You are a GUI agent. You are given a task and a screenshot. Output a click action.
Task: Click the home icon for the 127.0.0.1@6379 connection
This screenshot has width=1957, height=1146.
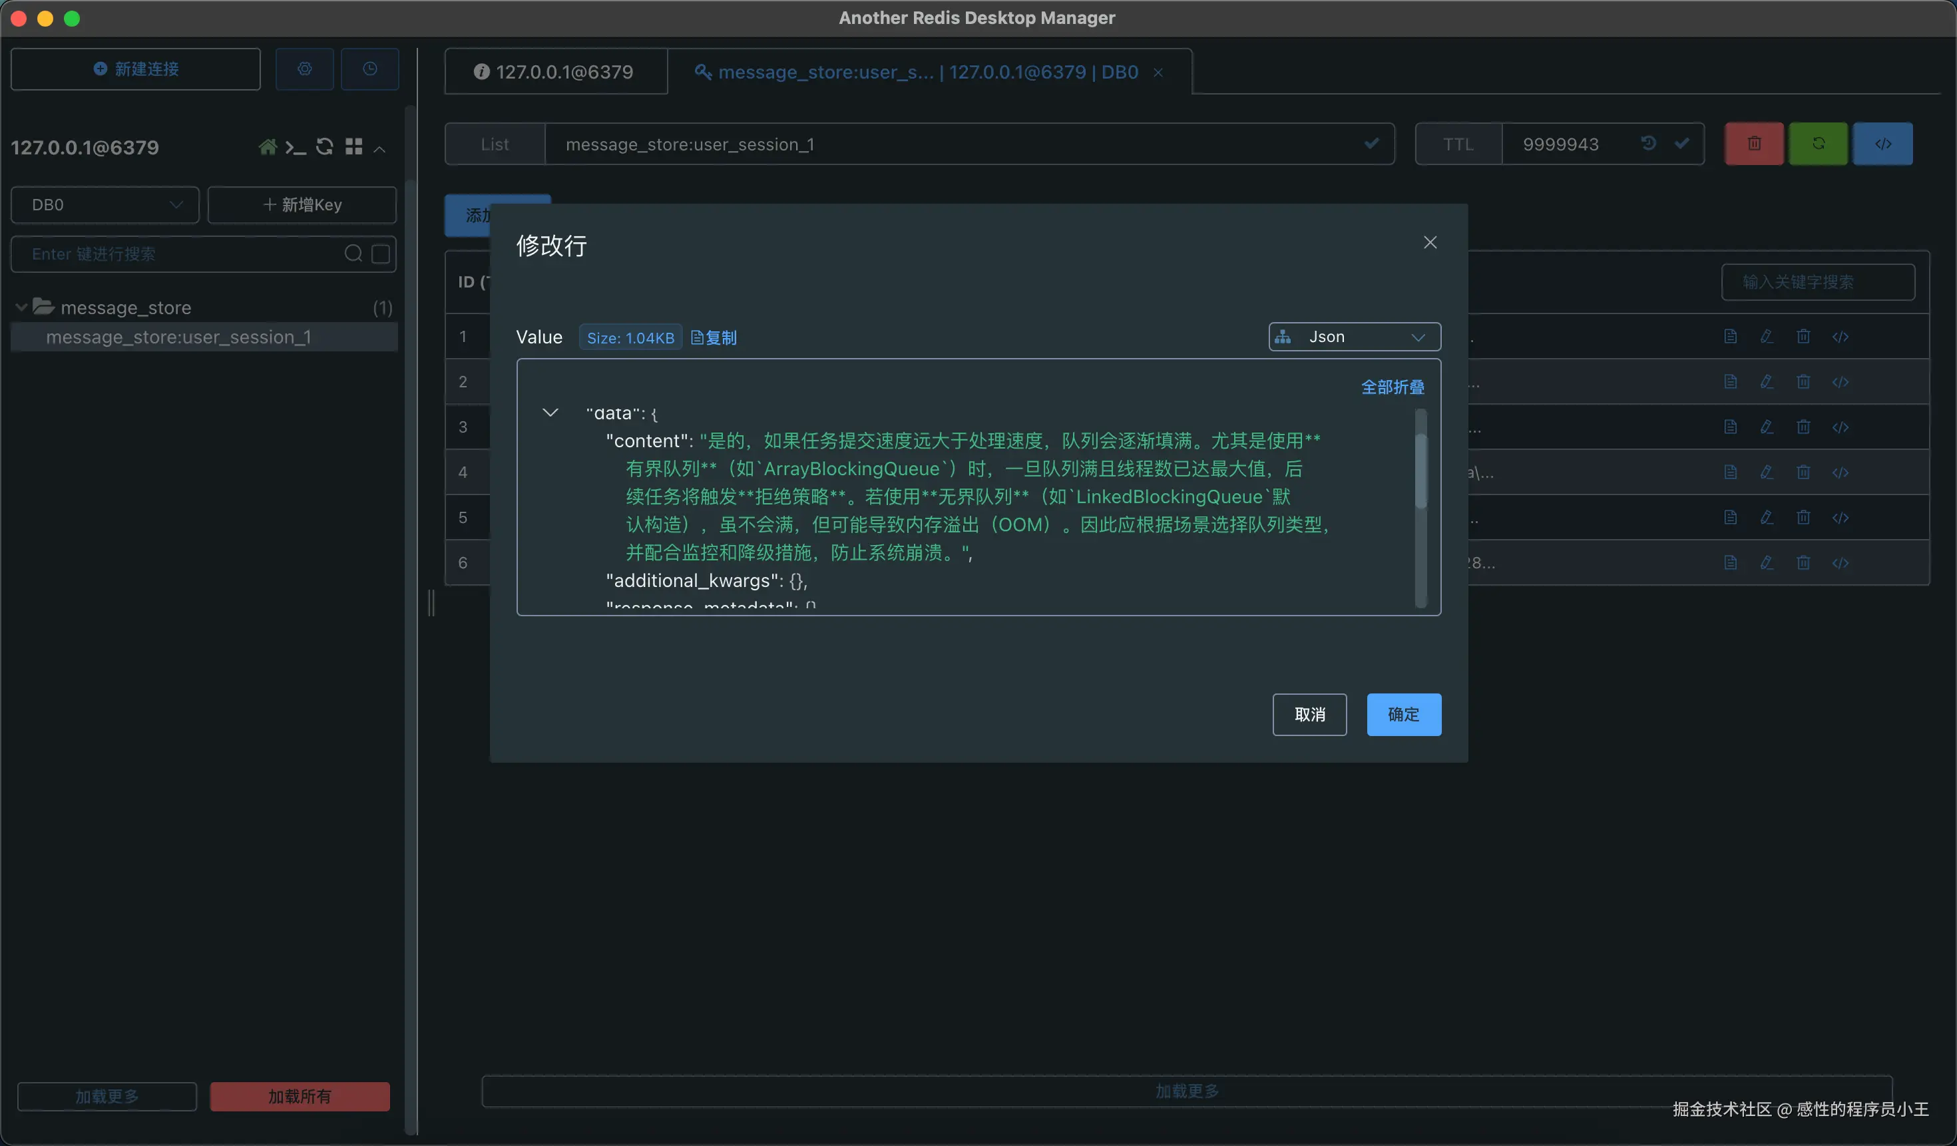267,148
